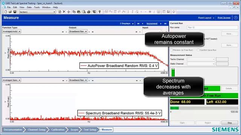The height and width of the screenshot is (135, 241).
Task: Open Section1 section selector dropdown
Action: pos(54,12)
